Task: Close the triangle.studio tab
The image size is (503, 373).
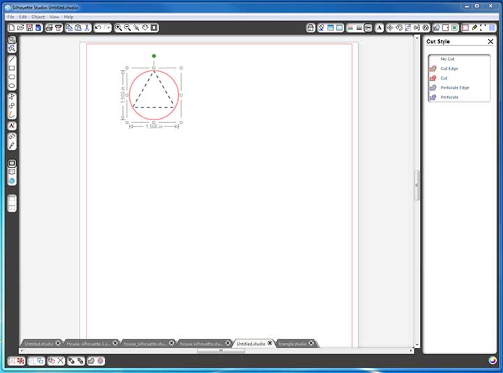Action: point(311,343)
